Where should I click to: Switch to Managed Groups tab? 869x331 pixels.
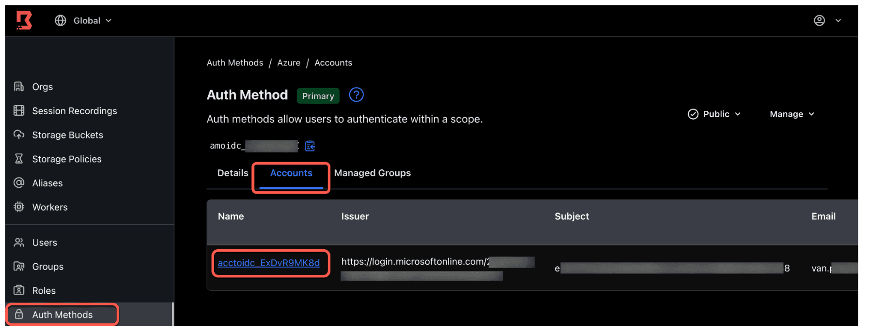tap(372, 173)
